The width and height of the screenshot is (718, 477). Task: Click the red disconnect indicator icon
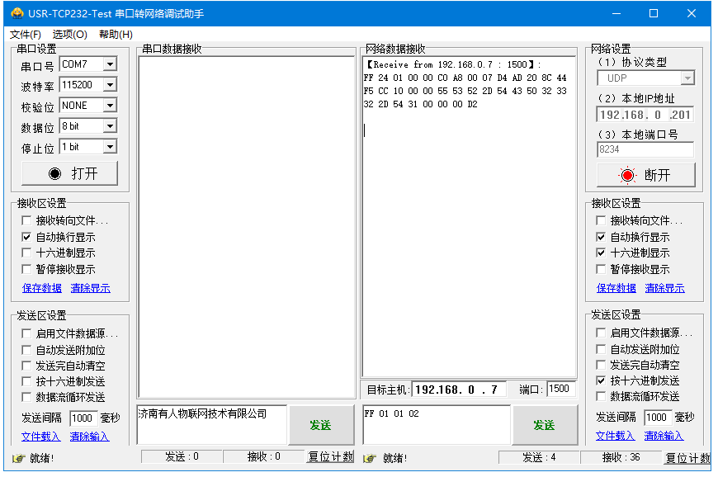[627, 175]
